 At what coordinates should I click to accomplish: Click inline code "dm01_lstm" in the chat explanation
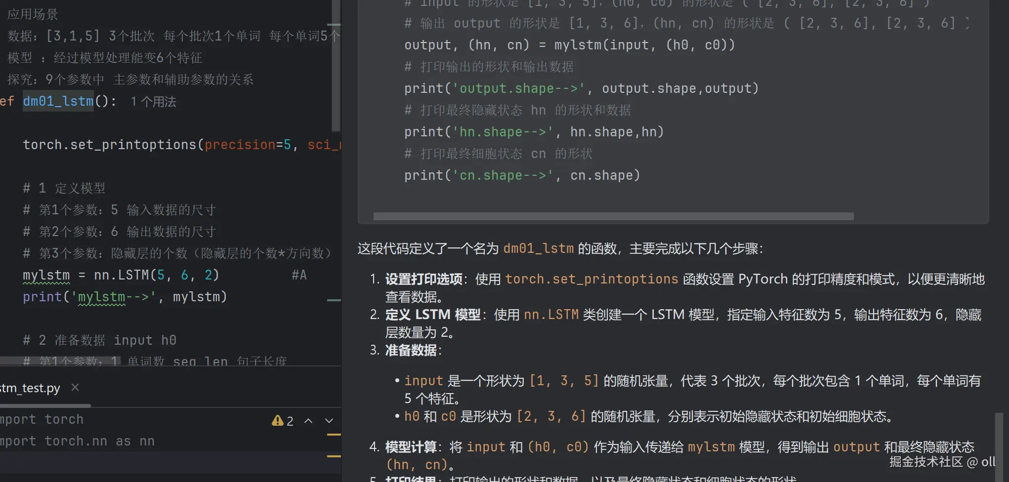tap(539, 248)
